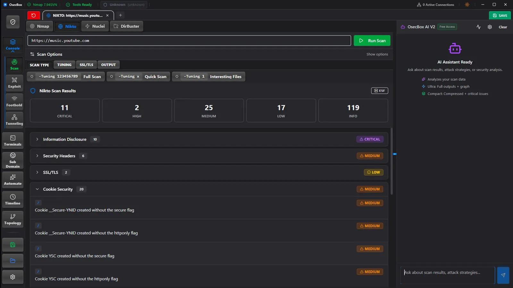Image resolution: width=513 pixels, height=288 pixels.
Task: Open AI assistant settings gear
Action: (x=490, y=27)
